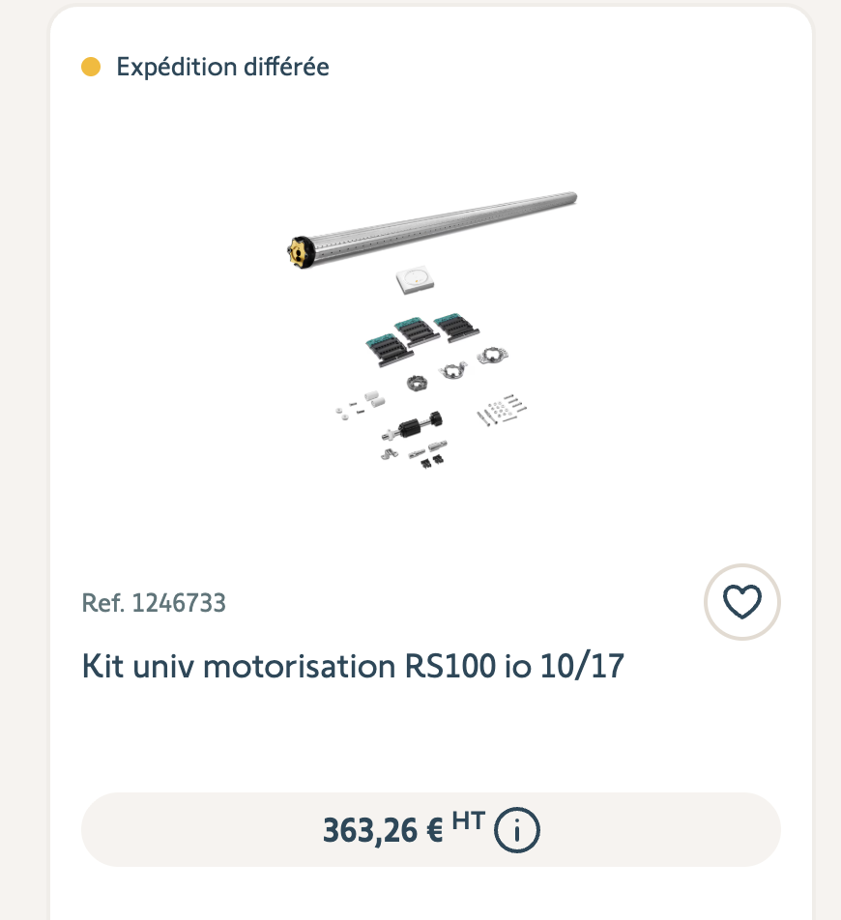Open the Kit univ motorisation RS100 io product

click(353, 667)
